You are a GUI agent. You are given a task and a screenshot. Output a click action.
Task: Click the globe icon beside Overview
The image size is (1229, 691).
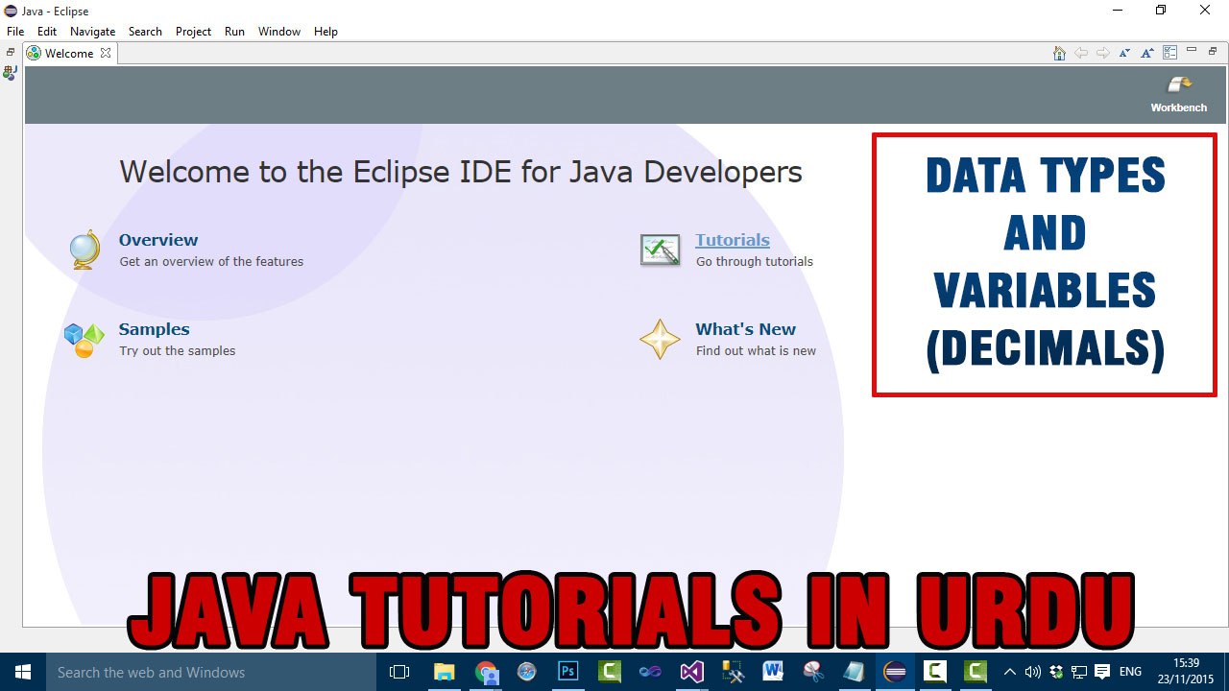(84, 250)
